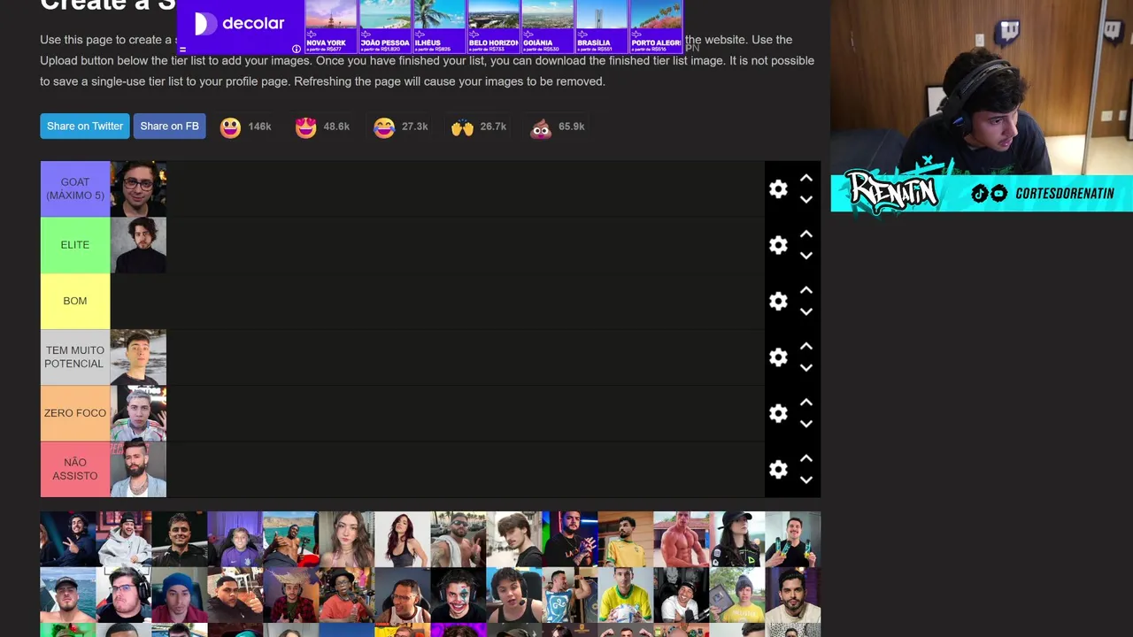Image resolution: width=1133 pixels, height=637 pixels.
Task: Open Belo Horizonte destination in ad banner
Action: 493,27
